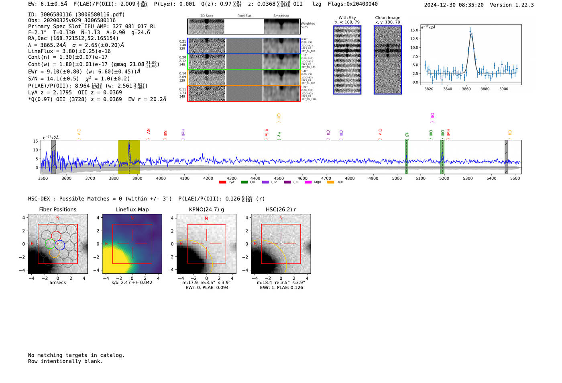Click the purple HeII line label near 4100
Image resolution: width=562 pixels, height=383 pixels.
183,134
